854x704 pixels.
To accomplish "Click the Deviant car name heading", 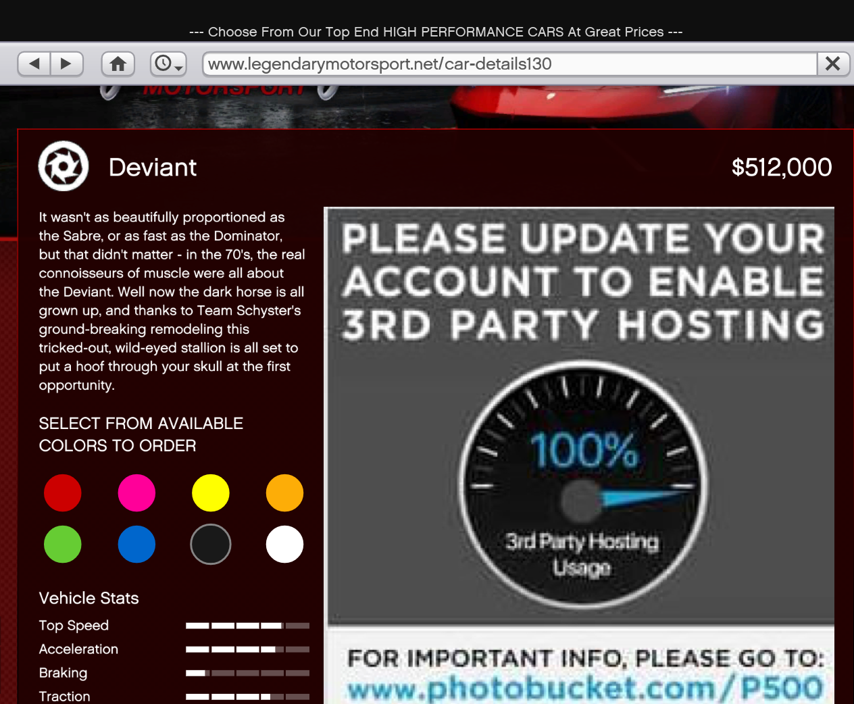I will click(x=153, y=168).
